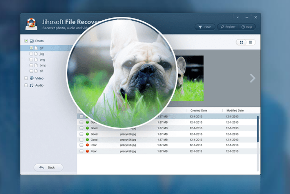Click the key icon beside Register
Viewport: 290px width, 194px height.
222,27
